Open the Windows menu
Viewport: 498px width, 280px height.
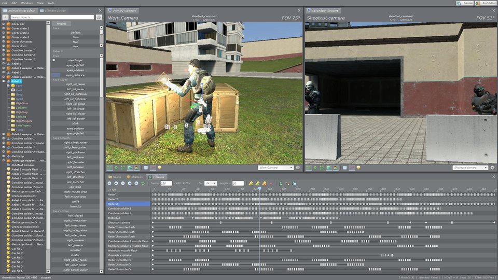coord(27,3)
